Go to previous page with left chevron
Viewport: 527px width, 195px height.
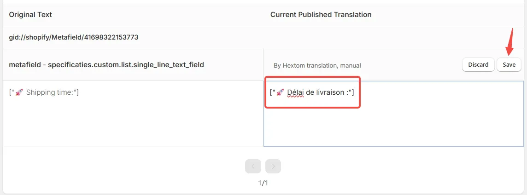click(253, 166)
